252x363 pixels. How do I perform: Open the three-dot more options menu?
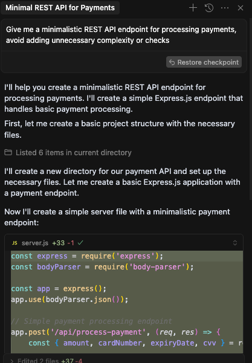tap(225, 8)
